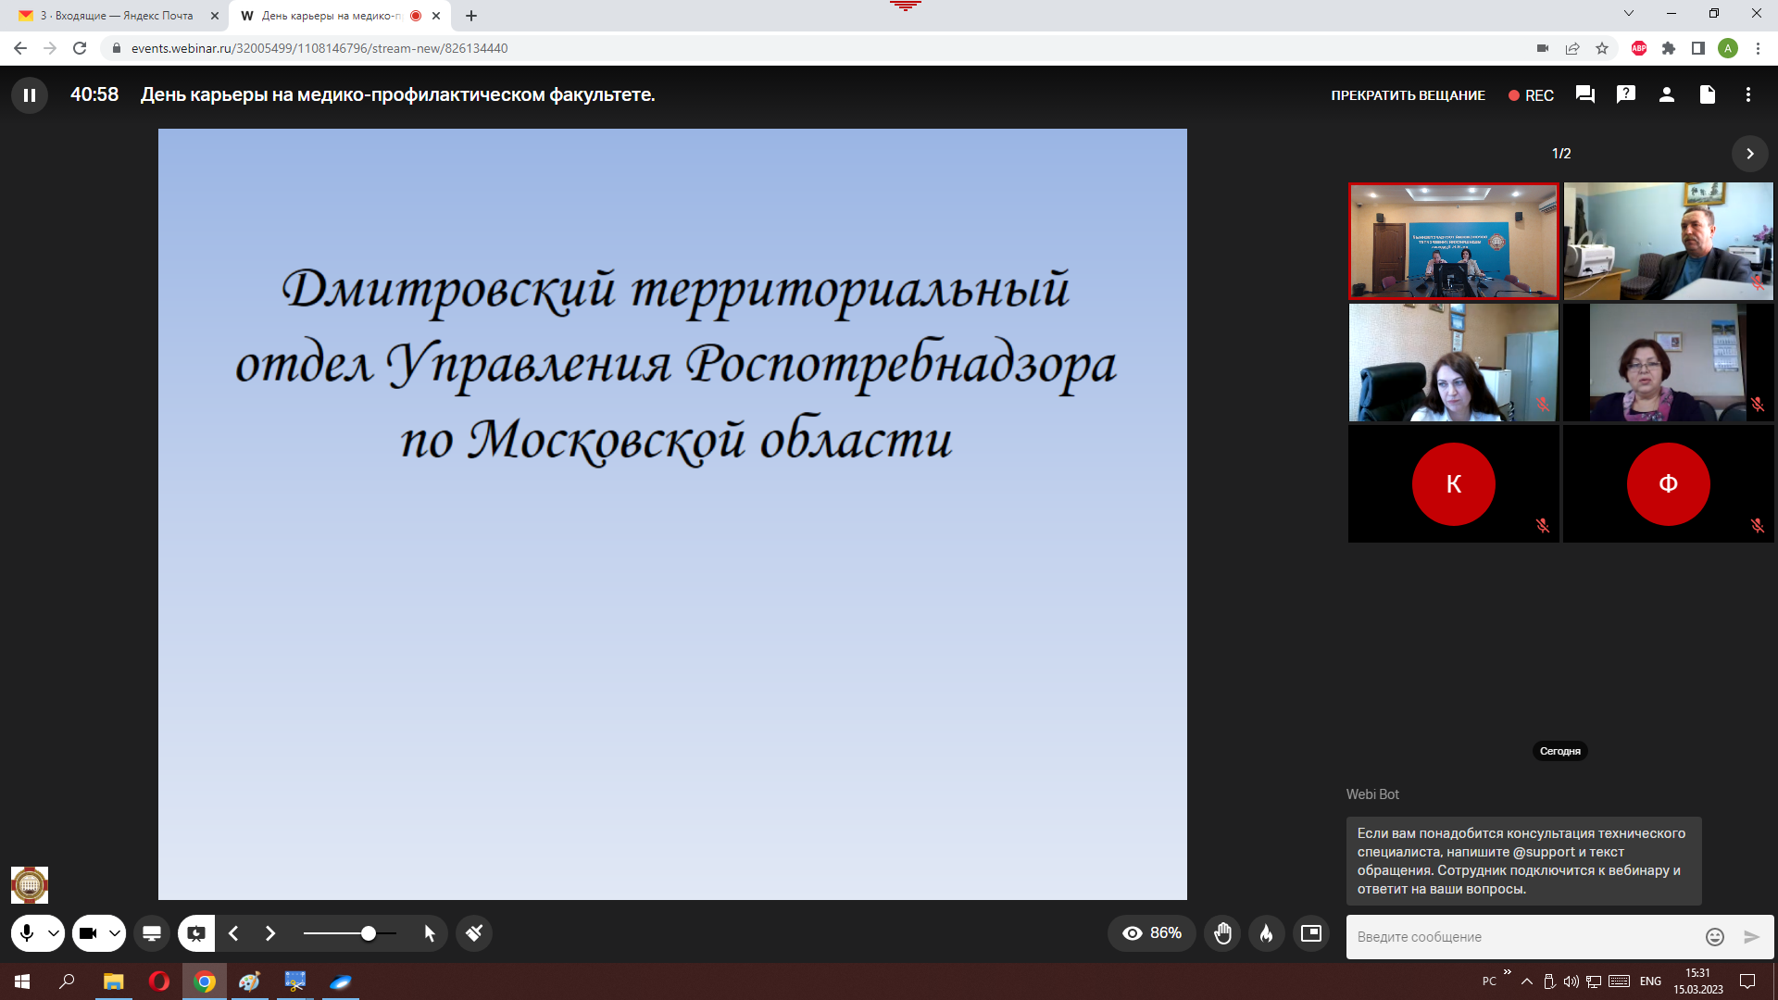Screen dimensions: 1778x1000
Task: Click the share page icon in address bar
Action: click(1572, 48)
